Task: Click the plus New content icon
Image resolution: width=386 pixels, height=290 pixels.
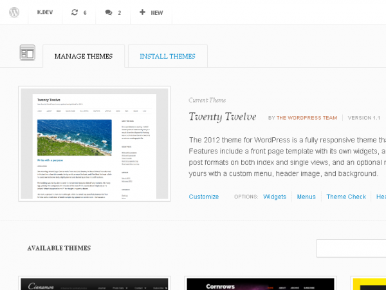Action: [142, 12]
